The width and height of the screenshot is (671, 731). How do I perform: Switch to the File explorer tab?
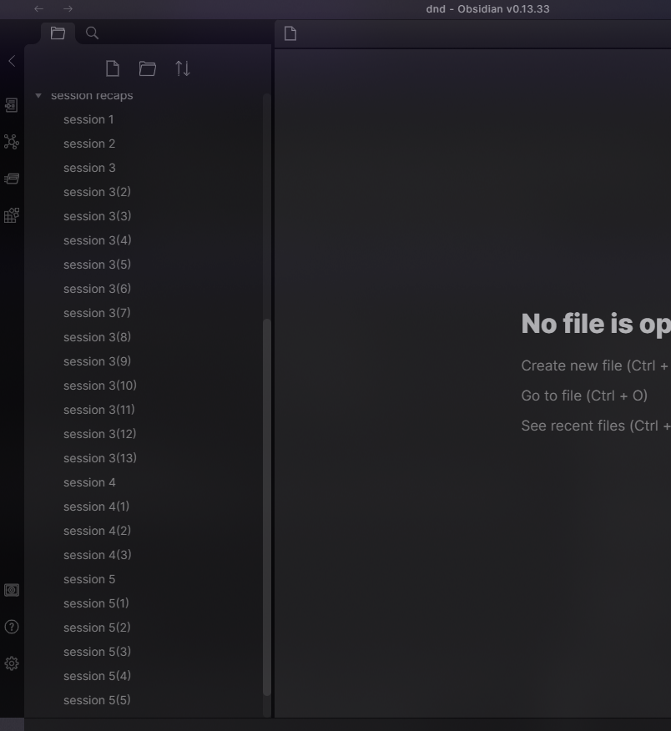coord(58,33)
